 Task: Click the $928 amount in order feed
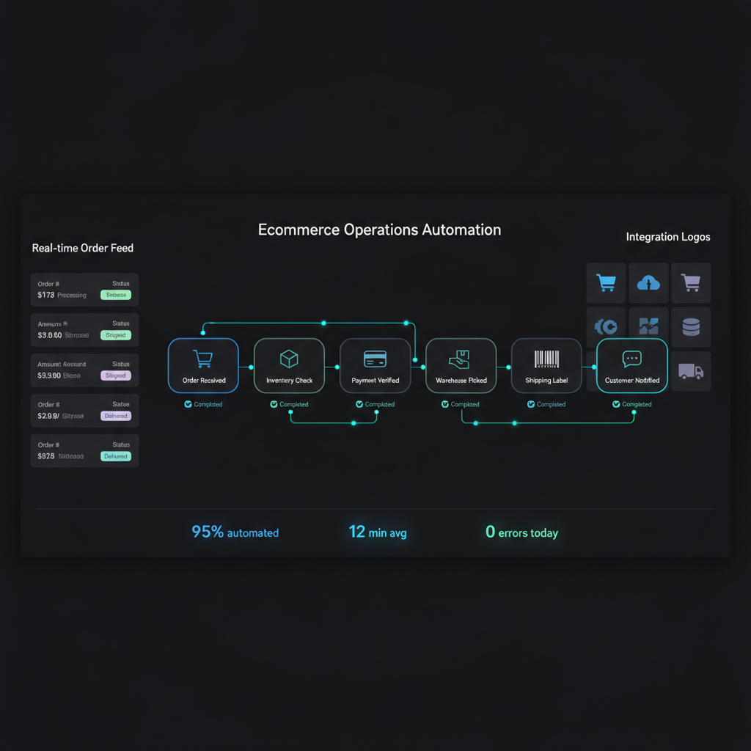pyautogui.click(x=46, y=456)
